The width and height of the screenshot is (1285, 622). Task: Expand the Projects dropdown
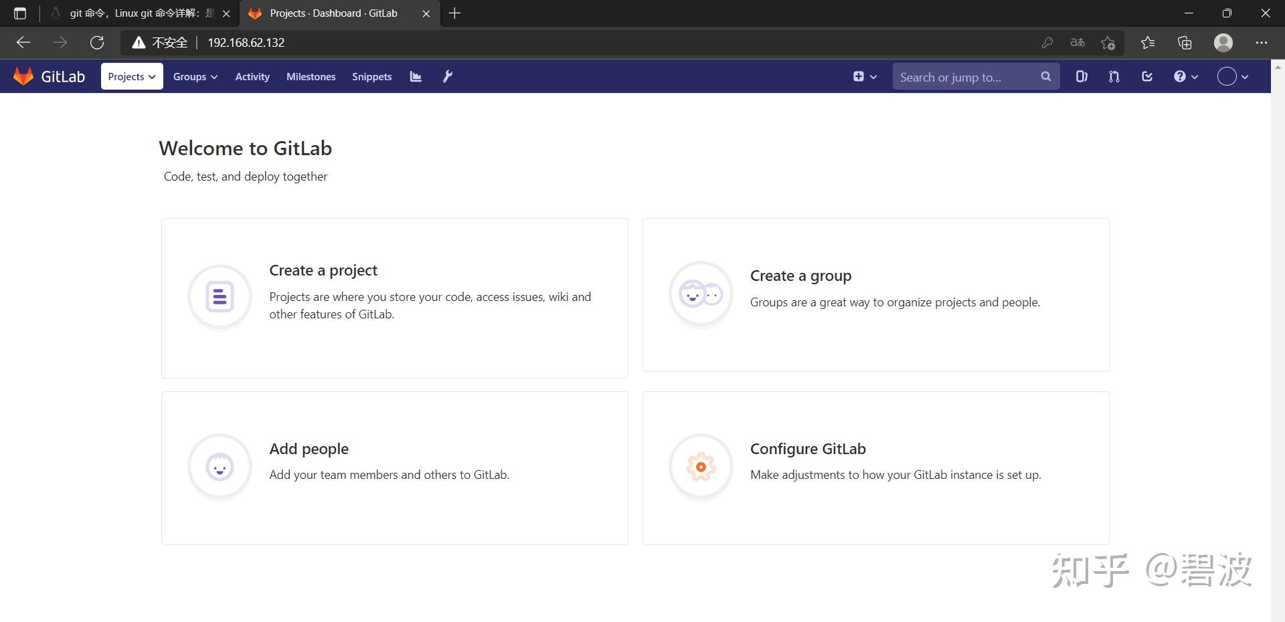(x=131, y=76)
